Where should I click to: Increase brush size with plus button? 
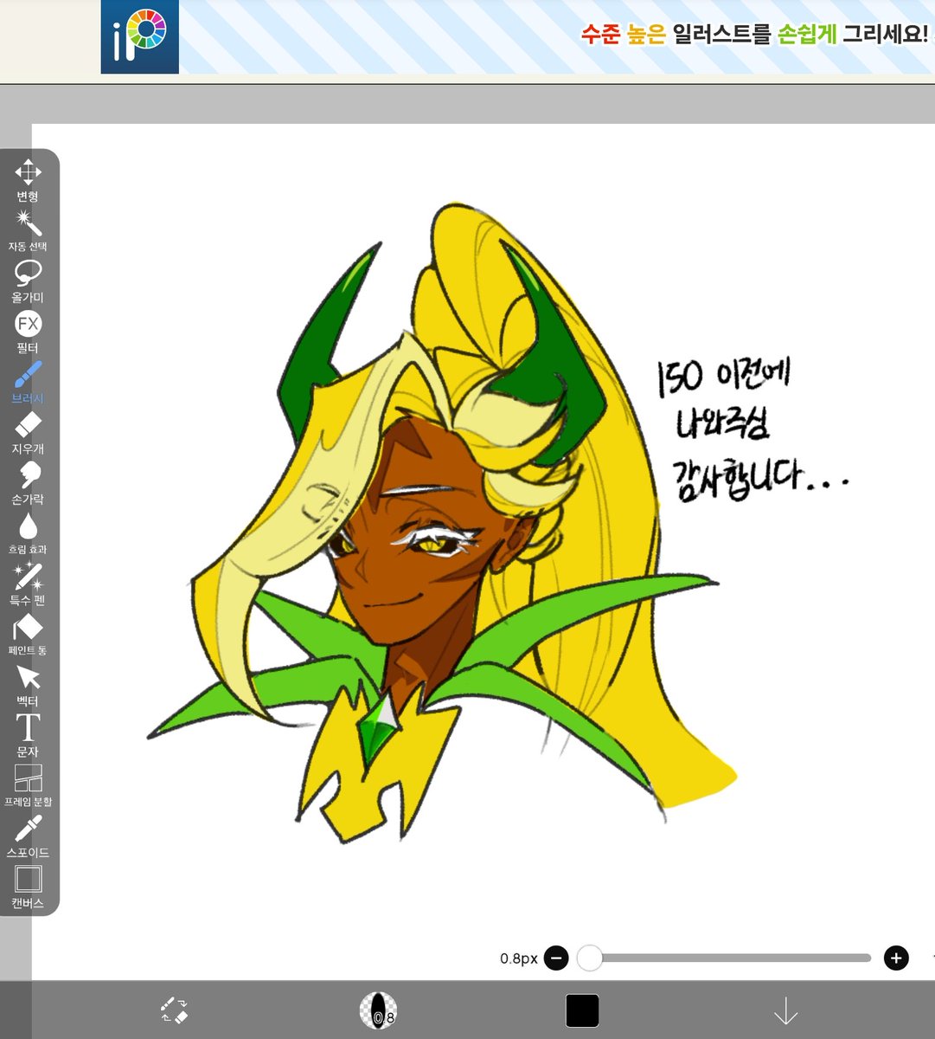(x=896, y=958)
